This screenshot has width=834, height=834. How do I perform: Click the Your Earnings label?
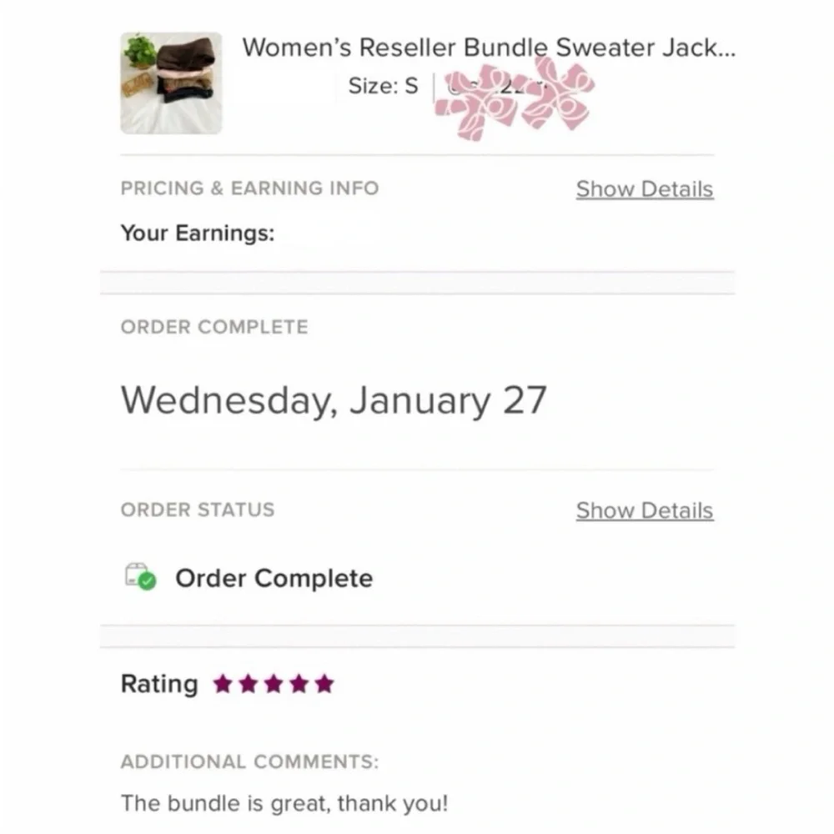click(198, 234)
